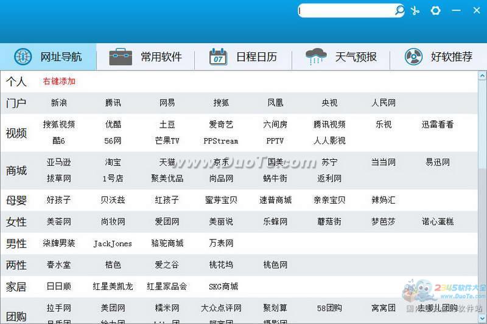Open the 诺心蛋糕 link
487x324 pixels.
437,222
